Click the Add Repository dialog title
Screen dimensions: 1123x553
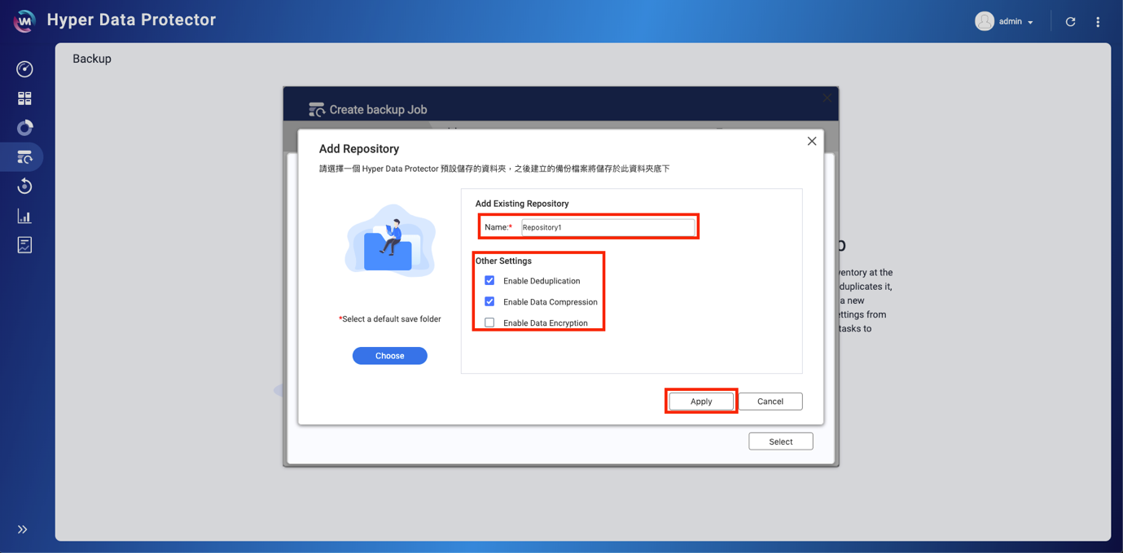(x=359, y=149)
